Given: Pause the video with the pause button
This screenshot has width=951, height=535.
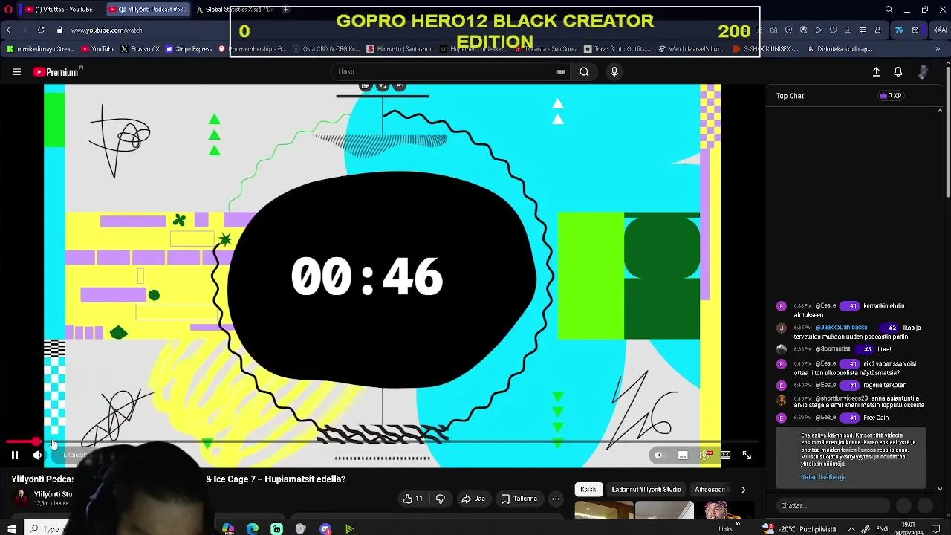Looking at the screenshot, I should pos(14,455).
